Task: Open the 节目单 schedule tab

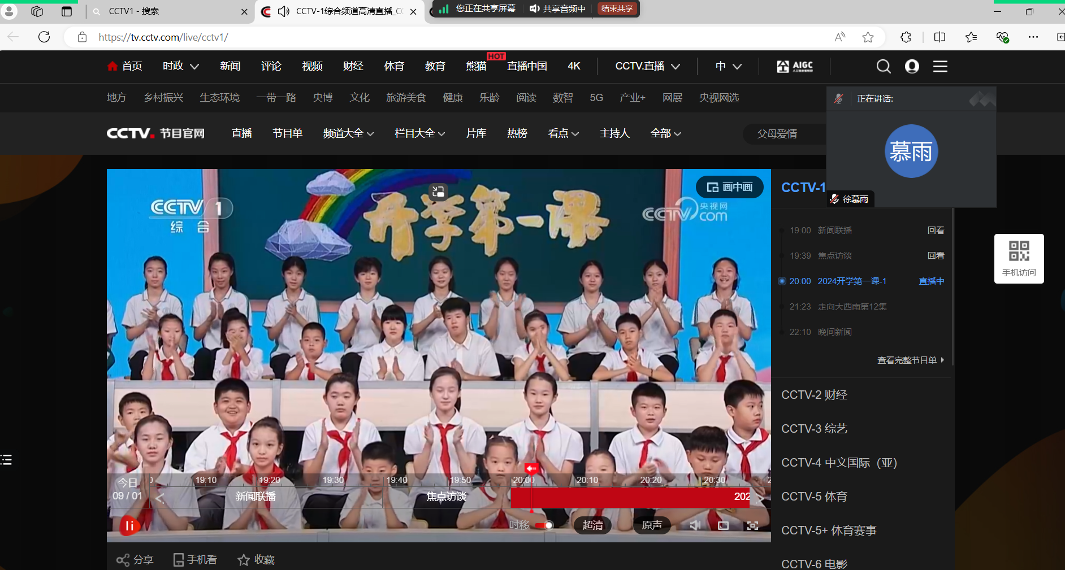Action: [287, 133]
